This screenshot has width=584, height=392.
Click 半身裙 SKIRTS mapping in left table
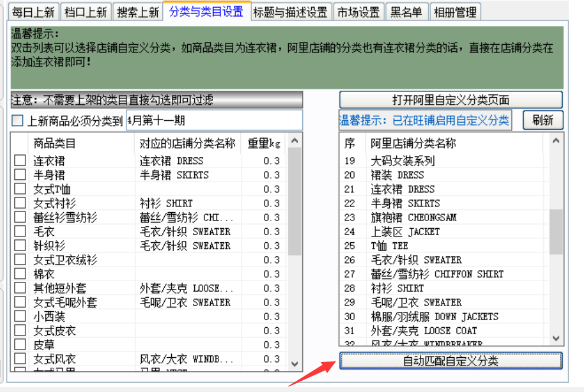coord(174,175)
